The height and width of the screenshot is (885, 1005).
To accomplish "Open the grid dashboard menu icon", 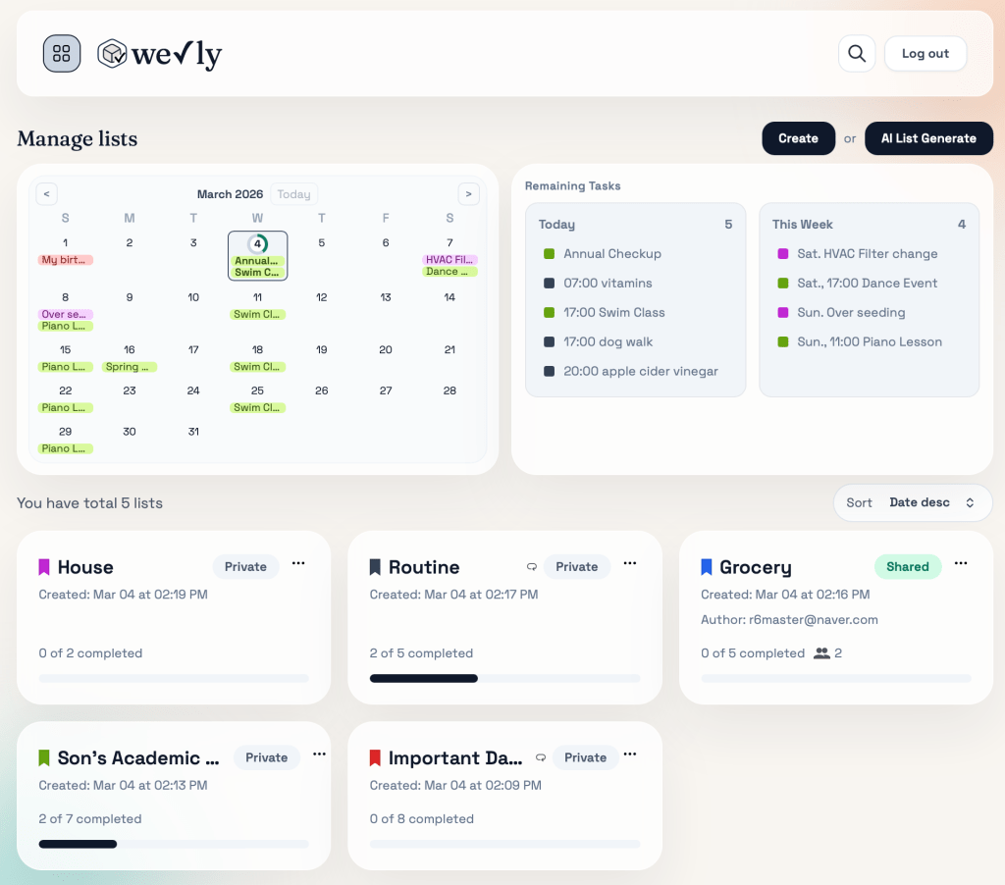I will pos(62,54).
